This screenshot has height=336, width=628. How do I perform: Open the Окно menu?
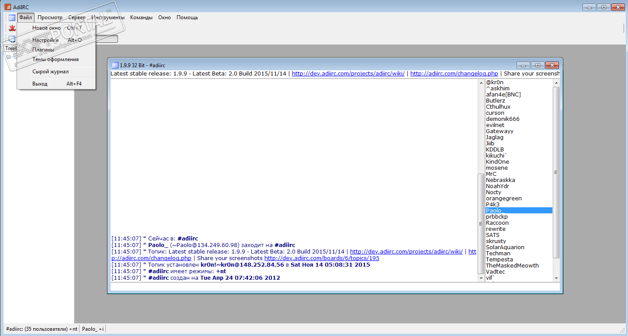(x=164, y=17)
